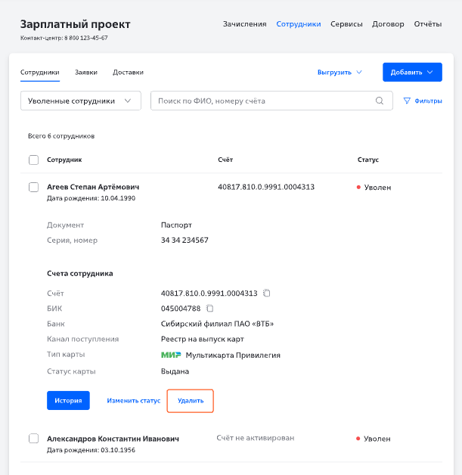This screenshot has width=462, height=475.
Task: Copy the account number with copy icon
Action: 267,293
